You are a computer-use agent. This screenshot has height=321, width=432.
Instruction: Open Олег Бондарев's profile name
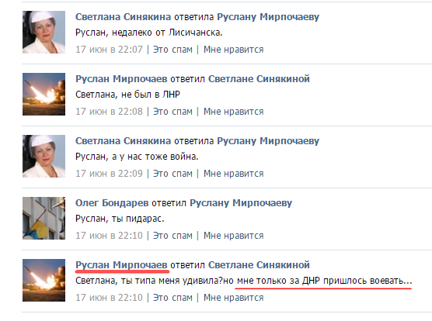pos(112,203)
